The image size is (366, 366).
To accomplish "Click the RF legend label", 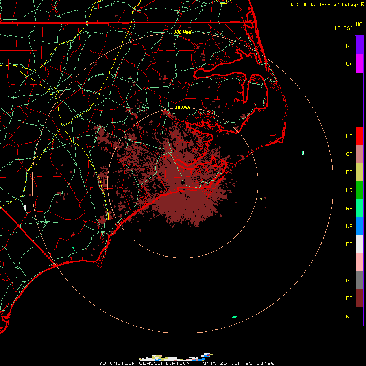I will coord(349,46).
